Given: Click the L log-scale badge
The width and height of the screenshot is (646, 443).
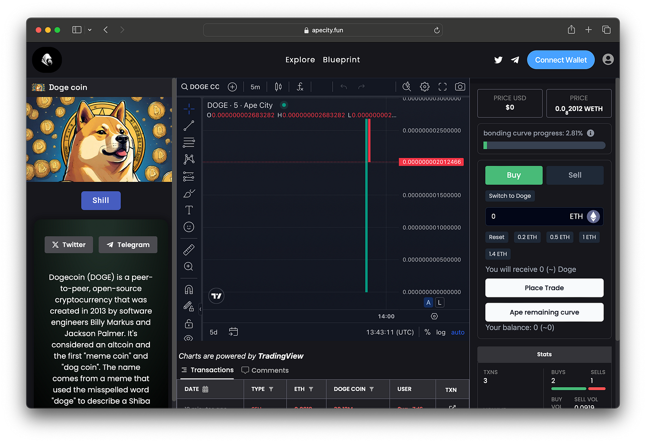Looking at the screenshot, I should tap(440, 303).
